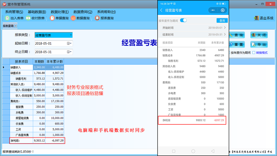
Task: Open 单据查询 from the toolbar
Action: click(59, 18)
